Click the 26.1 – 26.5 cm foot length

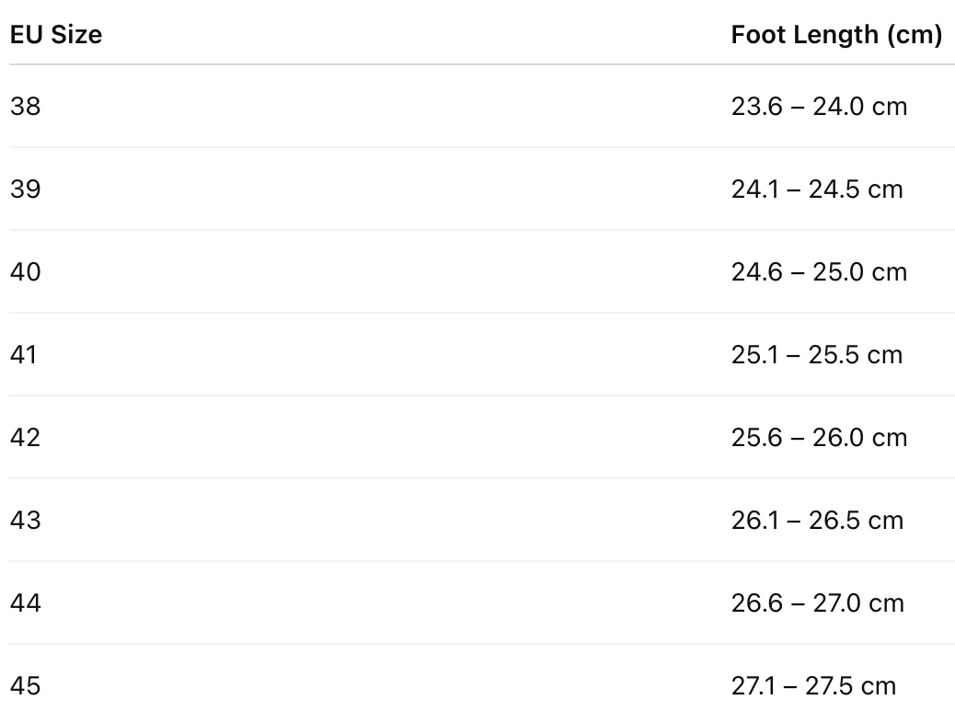coord(817,521)
